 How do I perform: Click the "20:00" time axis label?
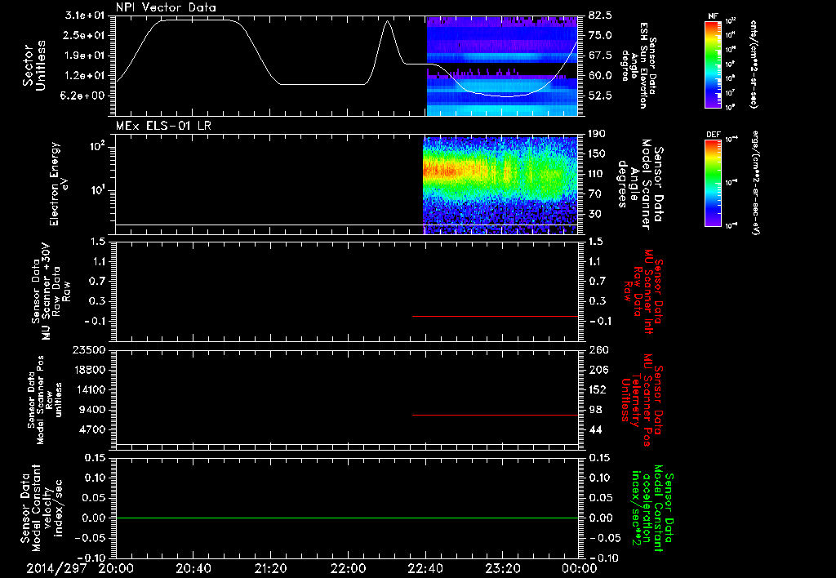116,569
